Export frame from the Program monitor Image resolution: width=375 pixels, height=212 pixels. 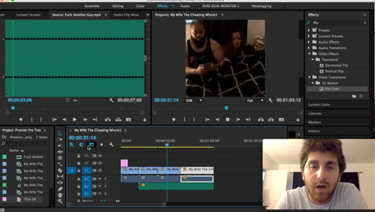[x=281, y=120]
